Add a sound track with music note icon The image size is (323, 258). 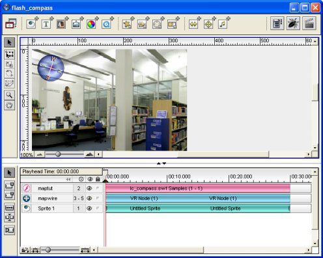(223, 23)
